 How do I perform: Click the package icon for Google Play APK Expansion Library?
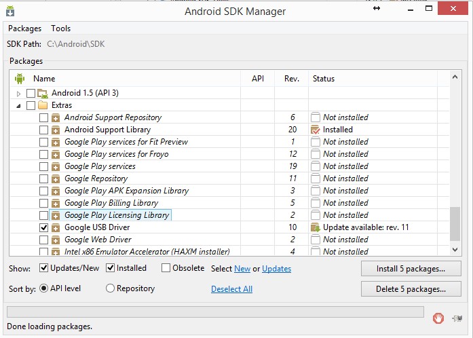point(56,191)
